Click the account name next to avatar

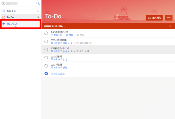coord(12,3)
